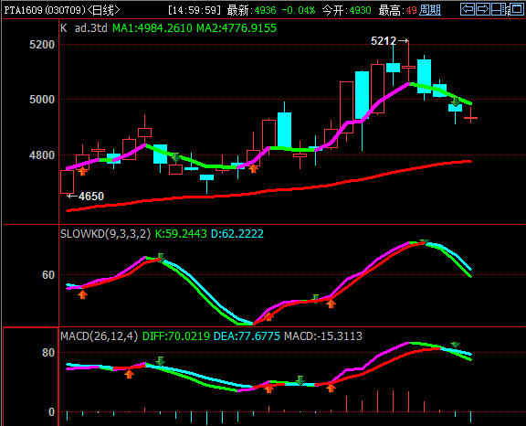Go forward with the right arrow icon
Screen dimensions: 526x426
tap(483, 9)
